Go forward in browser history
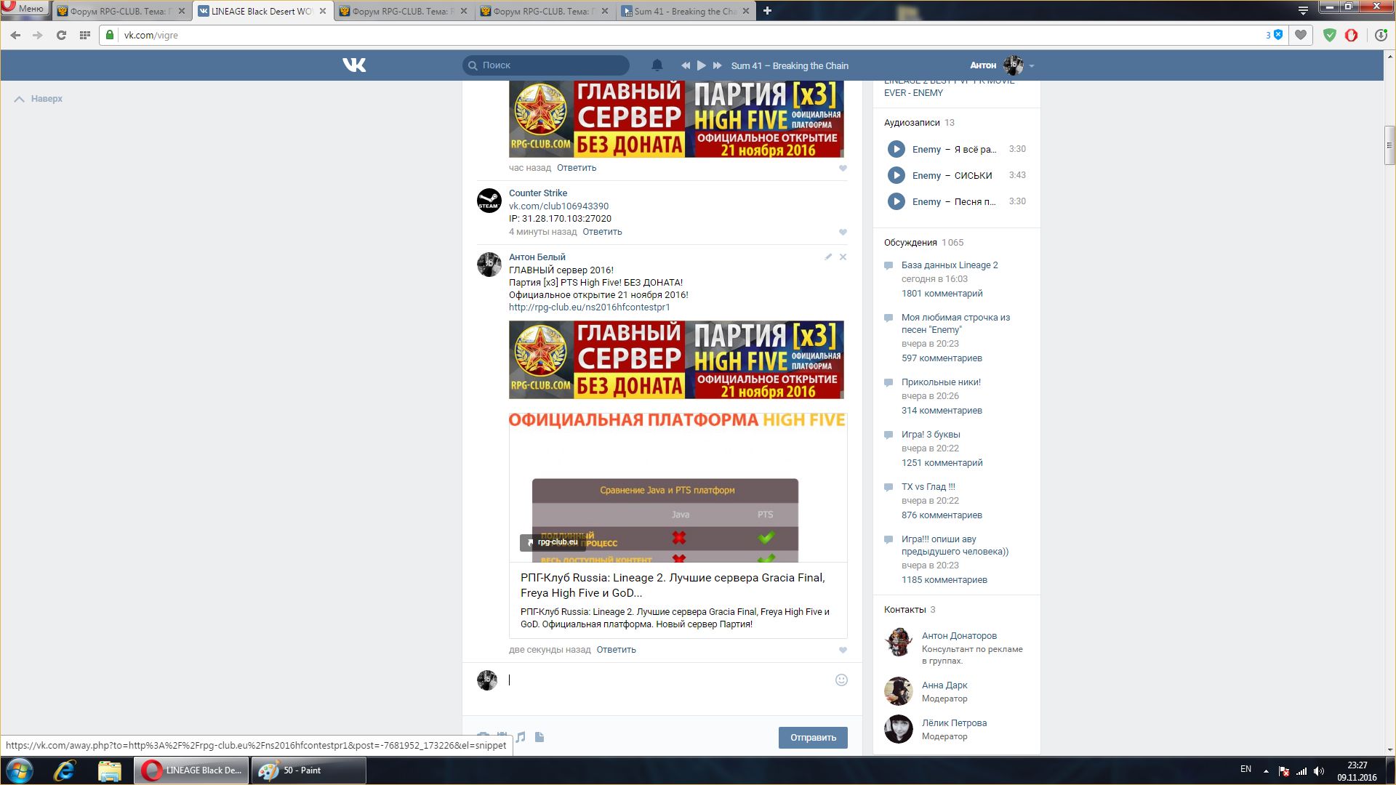Image resolution: width=1396 pixels, height=785 pixels. 38,35
